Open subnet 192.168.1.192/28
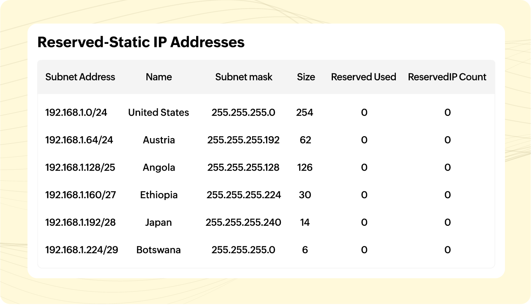 [x=80, y=222]
